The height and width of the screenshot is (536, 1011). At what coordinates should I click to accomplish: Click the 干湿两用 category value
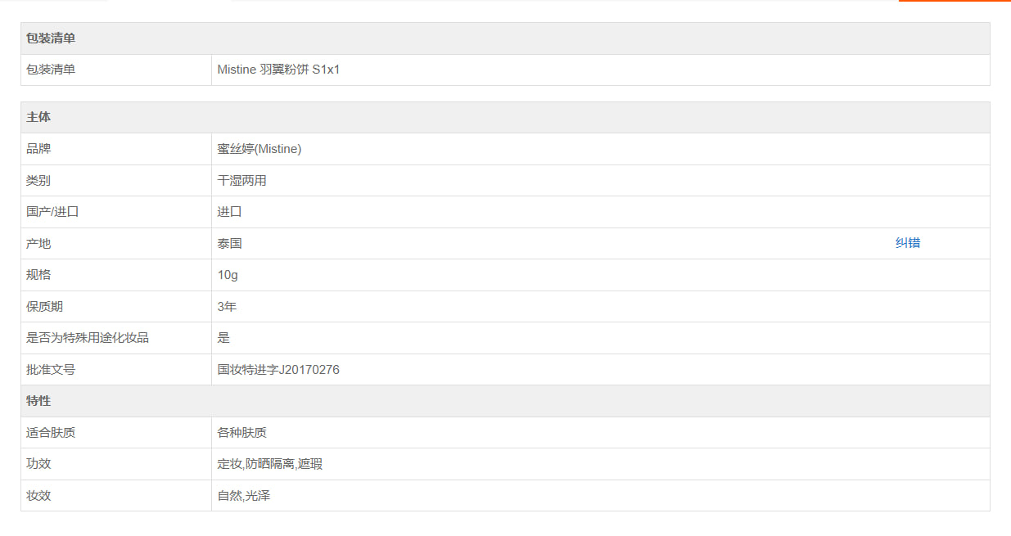pyautogui.click(x=241, y=180)
